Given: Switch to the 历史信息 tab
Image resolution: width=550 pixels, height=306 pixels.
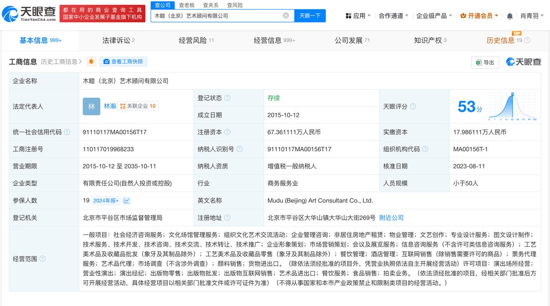Looking at the screenshot, I should (500, 40).
